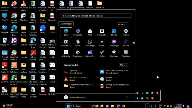Click Bluetooth icon in tray overflow
192x108 pixels.
pos(137,98)
